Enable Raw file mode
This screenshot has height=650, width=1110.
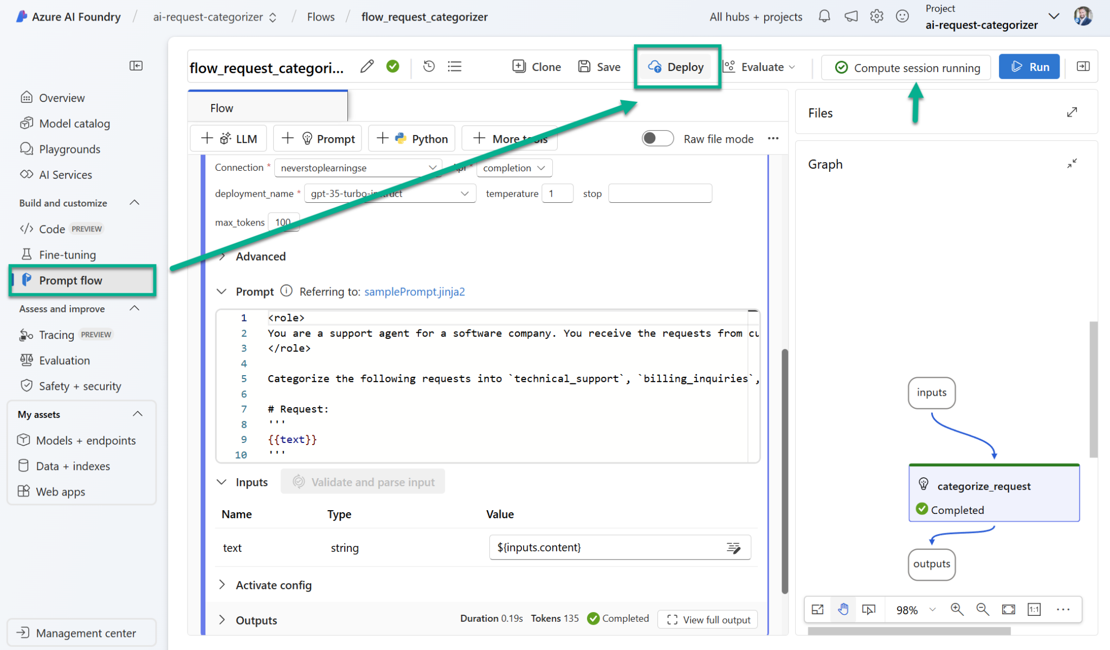(x=657, y=138)
